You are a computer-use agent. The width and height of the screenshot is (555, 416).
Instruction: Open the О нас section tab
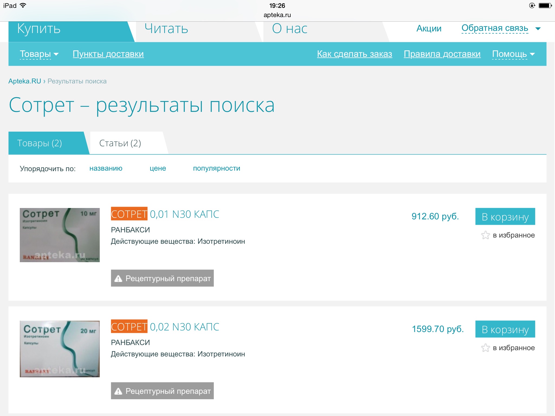[289, 29]
